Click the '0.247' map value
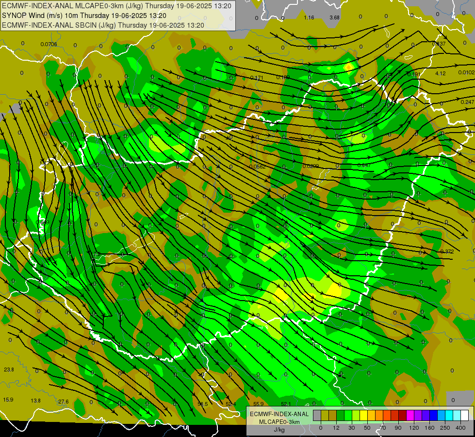The width and height of the screenshot is (475, 437). tap(467, 102)
